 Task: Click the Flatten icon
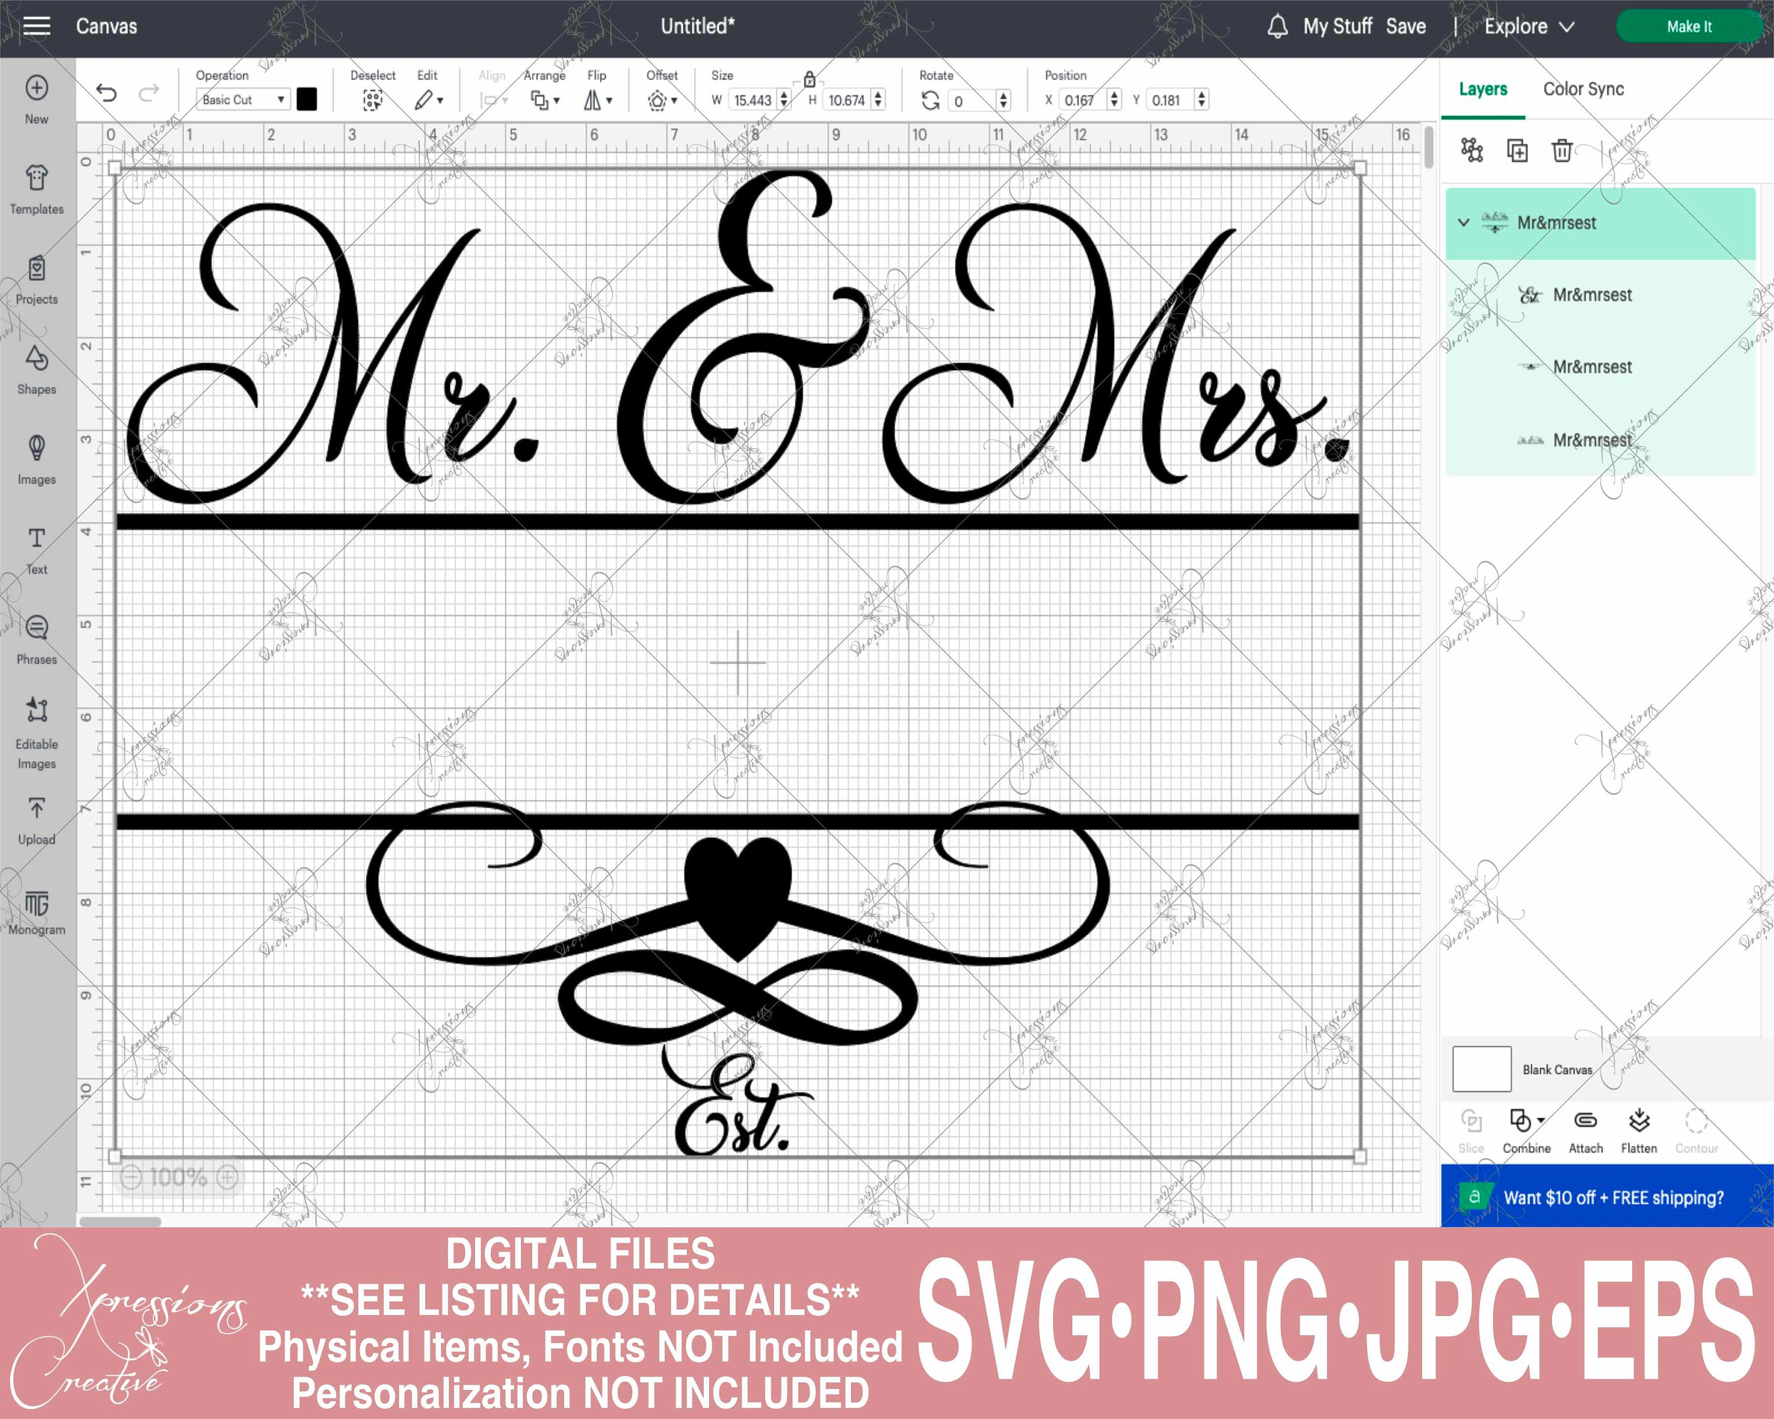click(1639, 1121)
